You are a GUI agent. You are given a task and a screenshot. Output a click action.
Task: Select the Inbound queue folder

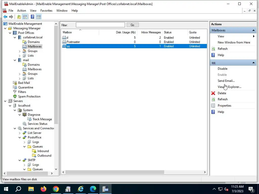pos(43,151)
